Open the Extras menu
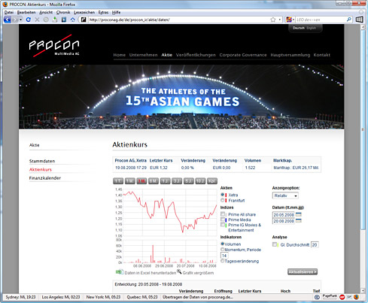Screen dimensions: 368x303 point(103,12)
